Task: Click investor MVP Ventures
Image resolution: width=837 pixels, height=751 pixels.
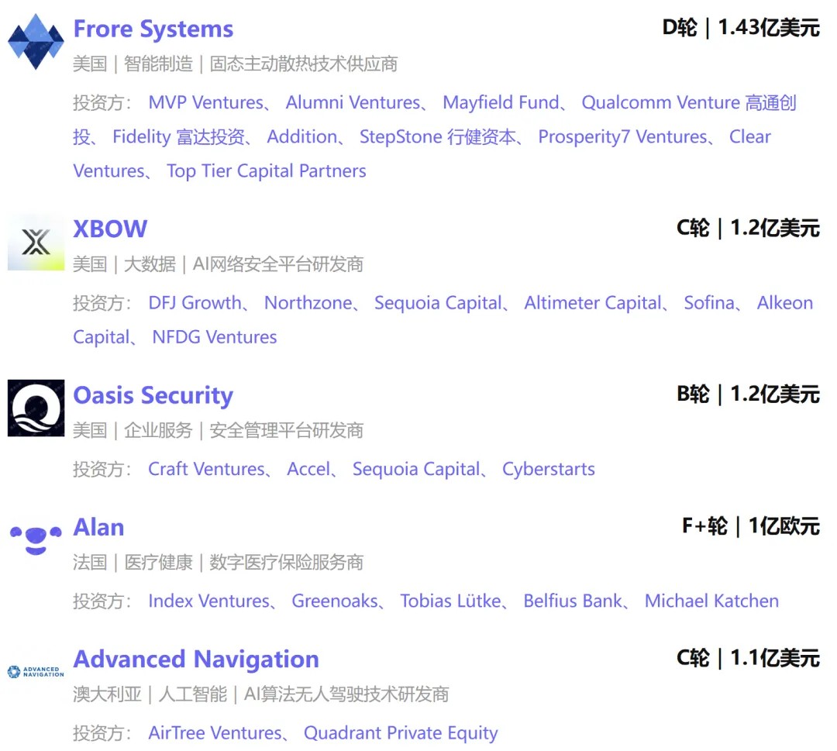Action: pos(205,102)
